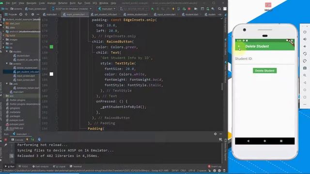The width and height of the screenshot is (310, 174).
Task: Collapse the screens folder
Action: tap(7, 63)
